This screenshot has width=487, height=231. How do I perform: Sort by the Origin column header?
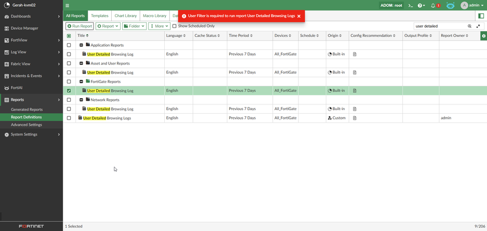335,36
